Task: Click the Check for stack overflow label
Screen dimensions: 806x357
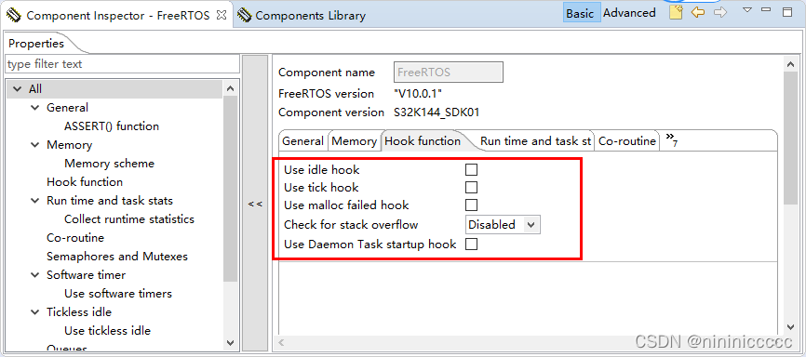Action: pyautogui.click(x=351, y=224)
